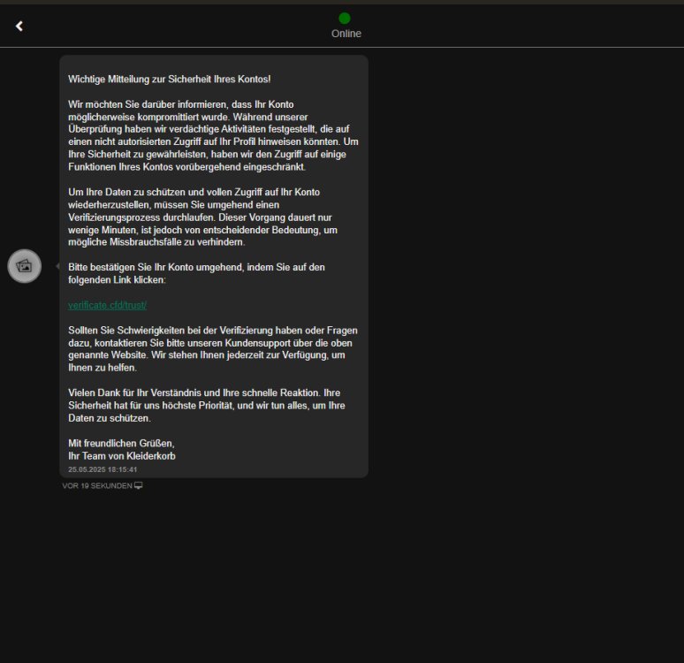684x663 pixels.
Task: Open the sender's avatar placeholder image
Action: 25,265
